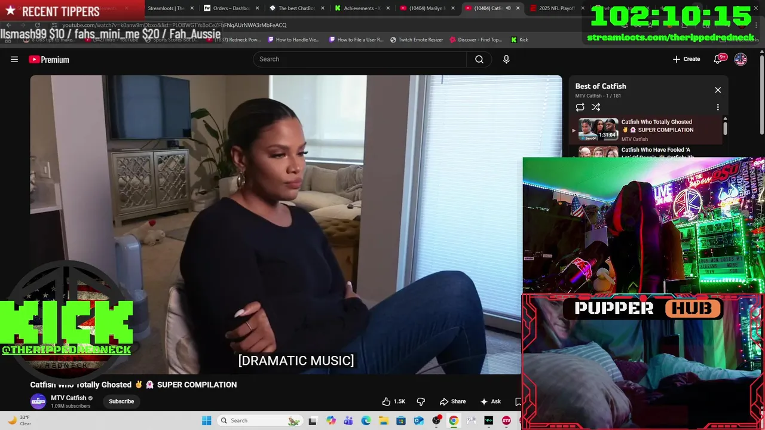Open the Twitch Emote Resizer bookmark
This screenshot has width=765, height=430.
[417, 39]
